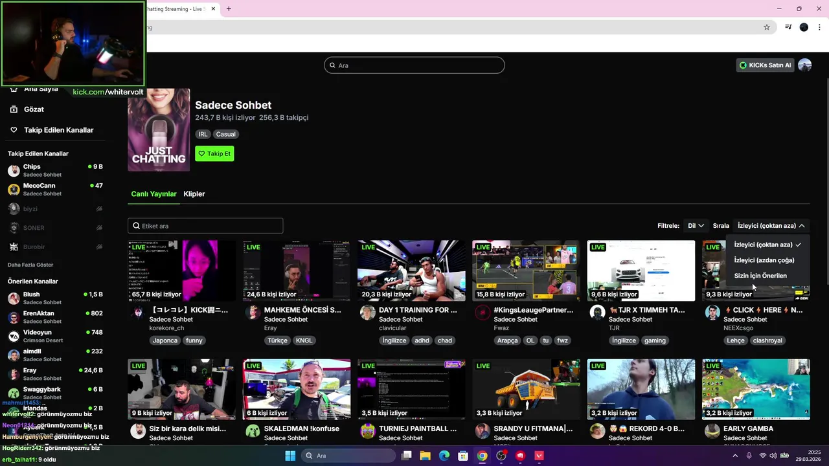Close the Streaming browser tab
Image resolution: width=829 pixels, height=466 pixels.
click(213, 9)
